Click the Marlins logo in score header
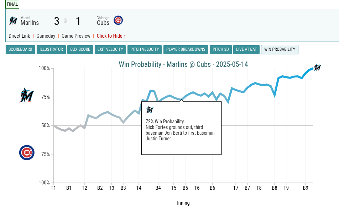 click(x=13, y=21)
